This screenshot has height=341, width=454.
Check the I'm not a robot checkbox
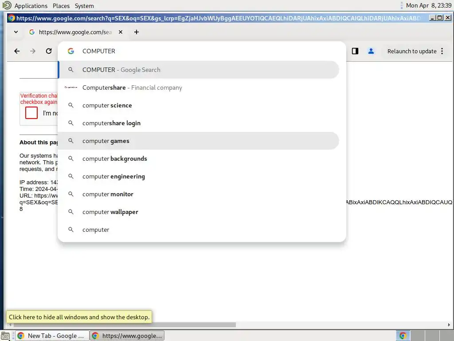pyautogui.click(x=31, y=113)
